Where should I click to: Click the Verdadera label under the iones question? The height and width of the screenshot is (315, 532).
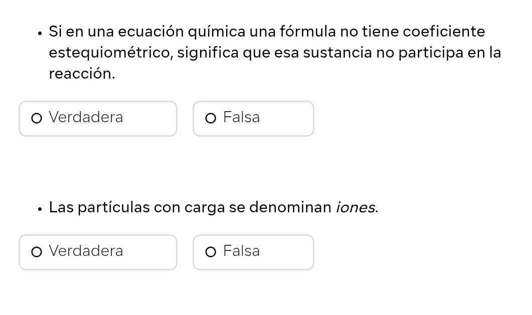(x=86, y=251)
